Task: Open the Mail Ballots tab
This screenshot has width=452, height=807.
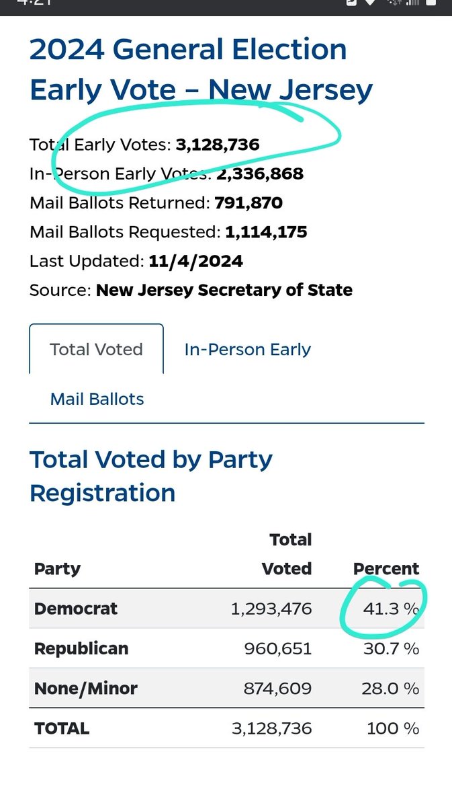Action: [x=97, y=399]
